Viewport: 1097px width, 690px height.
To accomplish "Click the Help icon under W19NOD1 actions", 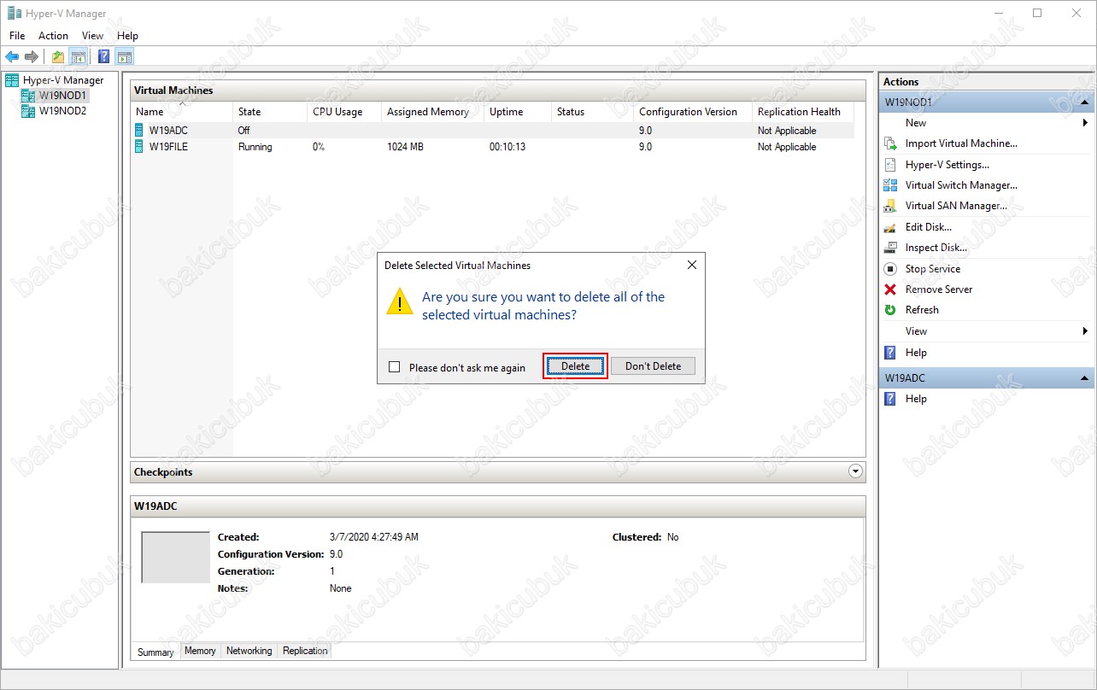I will (x=890, y=353).
